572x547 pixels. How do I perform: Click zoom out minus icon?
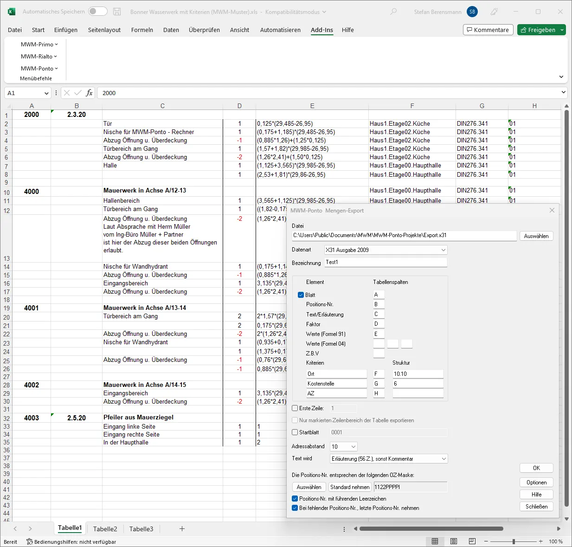(x=486, y=541)
